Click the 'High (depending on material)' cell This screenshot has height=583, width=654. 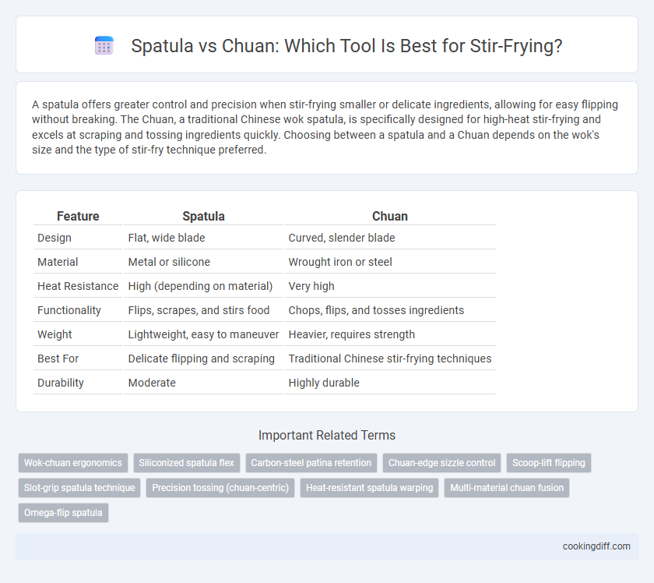pyautogui.click(x=203, y=286)
